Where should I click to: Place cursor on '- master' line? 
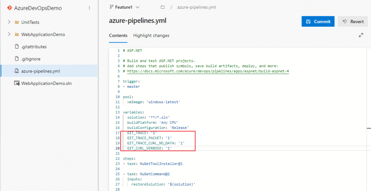131,87
